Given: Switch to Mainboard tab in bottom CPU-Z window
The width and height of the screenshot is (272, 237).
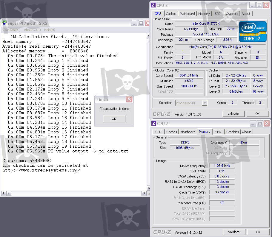Looking at the screenshot, I should [x=188, y=132].
